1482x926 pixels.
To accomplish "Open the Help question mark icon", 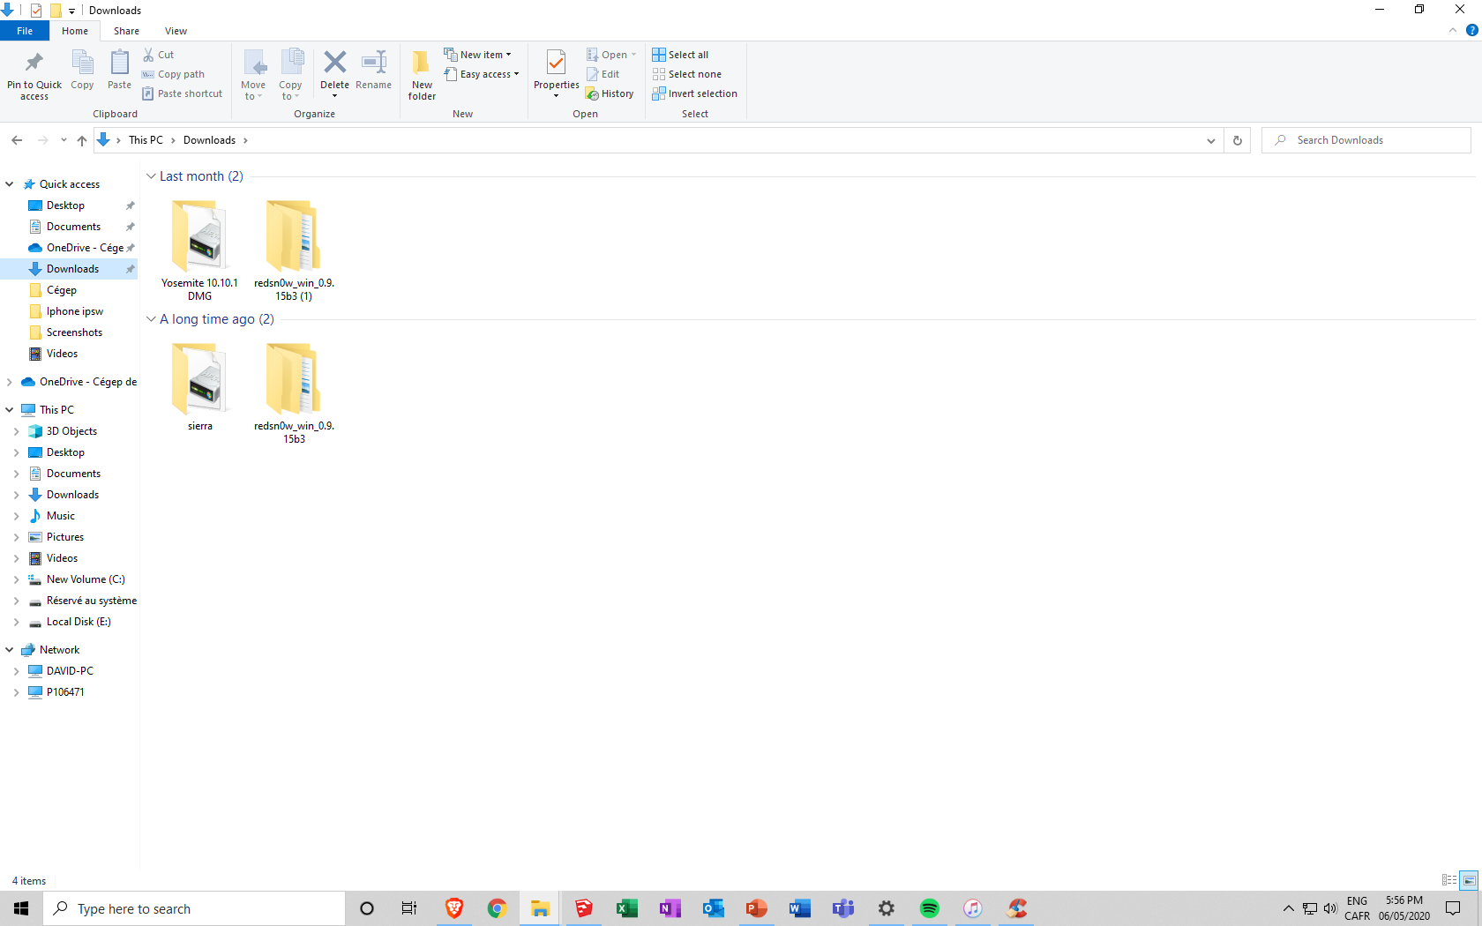I will point(1471,30).
